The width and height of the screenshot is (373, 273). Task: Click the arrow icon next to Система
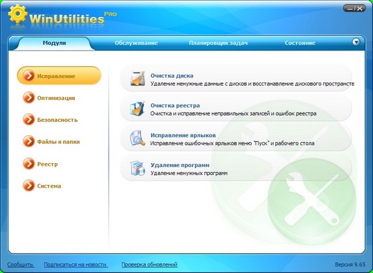point(29,186)
